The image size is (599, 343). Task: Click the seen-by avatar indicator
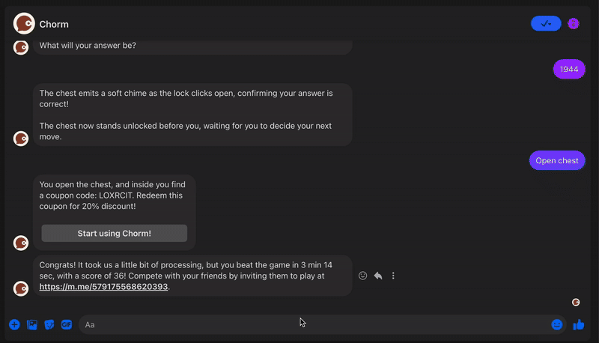click(x=576, y=302)
